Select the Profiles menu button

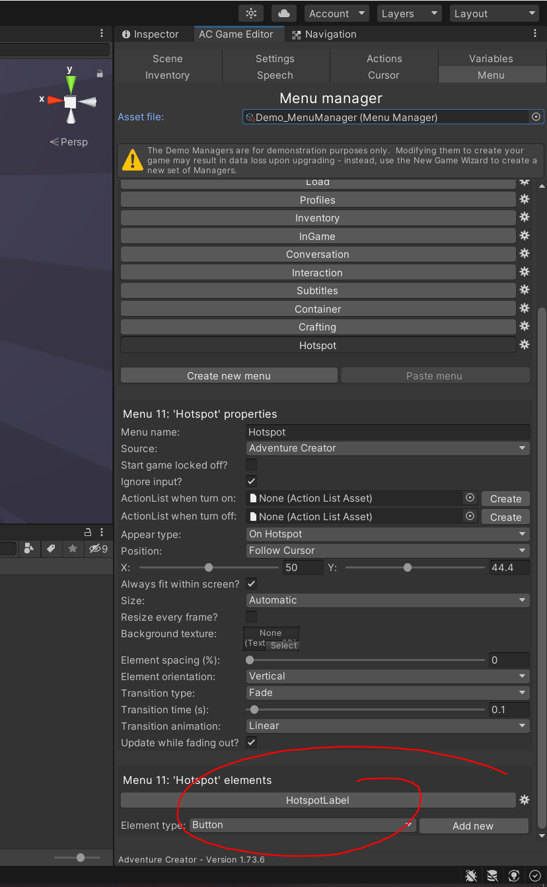(318, 200)
